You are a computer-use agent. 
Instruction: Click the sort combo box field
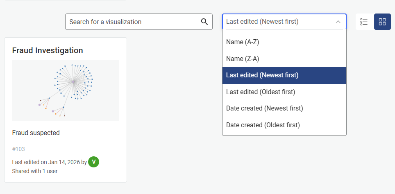[x=279, y=22]
